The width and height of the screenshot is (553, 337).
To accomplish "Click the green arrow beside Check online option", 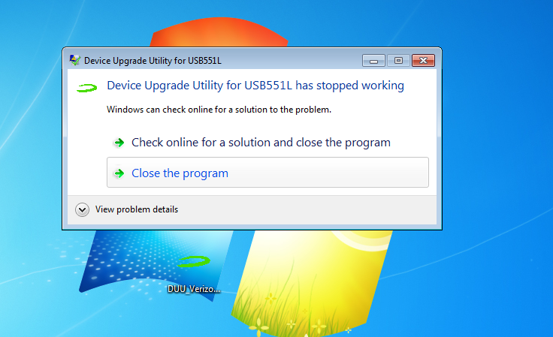I will [119, 143].
